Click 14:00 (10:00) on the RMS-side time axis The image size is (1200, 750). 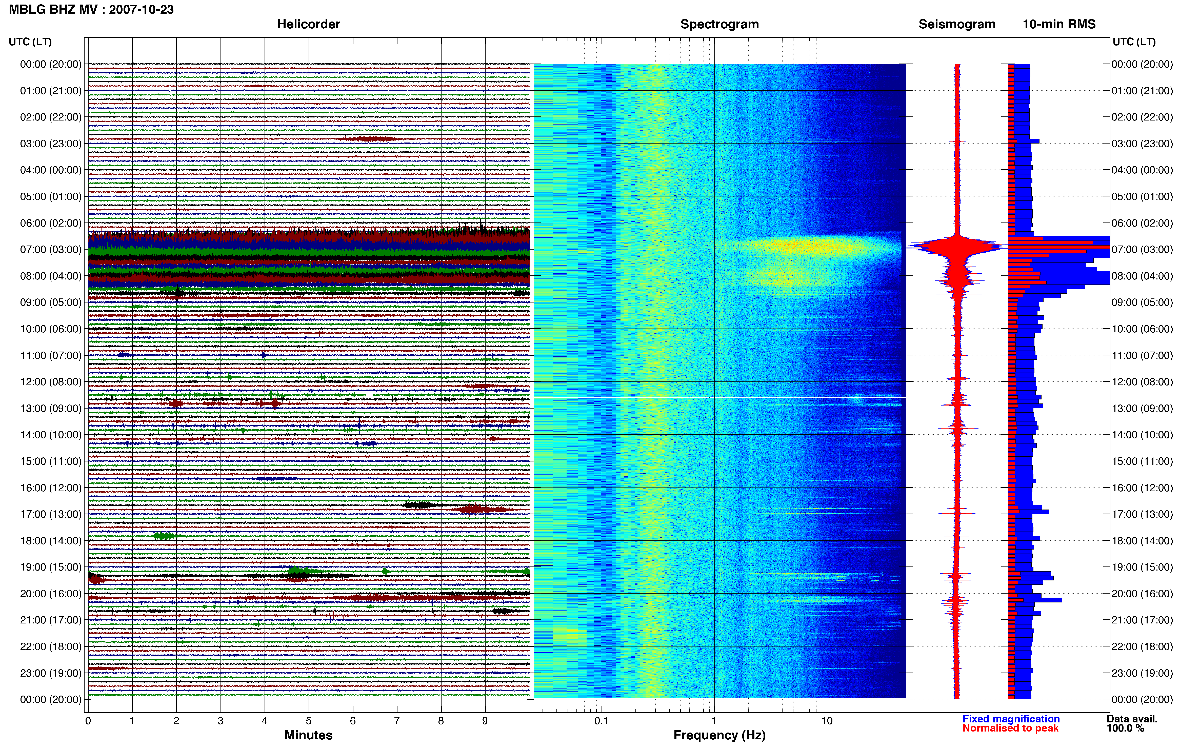[x=1142, y=435]
